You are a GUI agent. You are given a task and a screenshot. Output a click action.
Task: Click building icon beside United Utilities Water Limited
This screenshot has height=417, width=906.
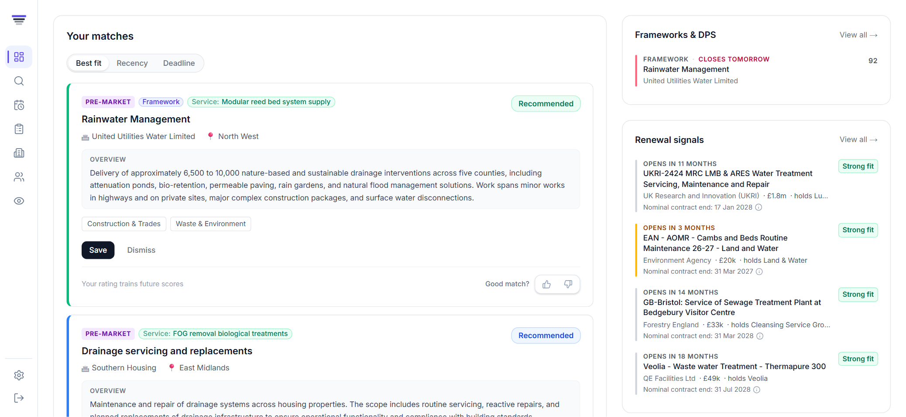[x=85, y=137]
